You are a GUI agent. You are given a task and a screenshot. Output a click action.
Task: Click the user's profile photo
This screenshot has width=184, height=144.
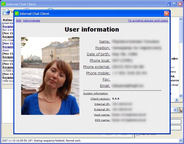[50, 76]
